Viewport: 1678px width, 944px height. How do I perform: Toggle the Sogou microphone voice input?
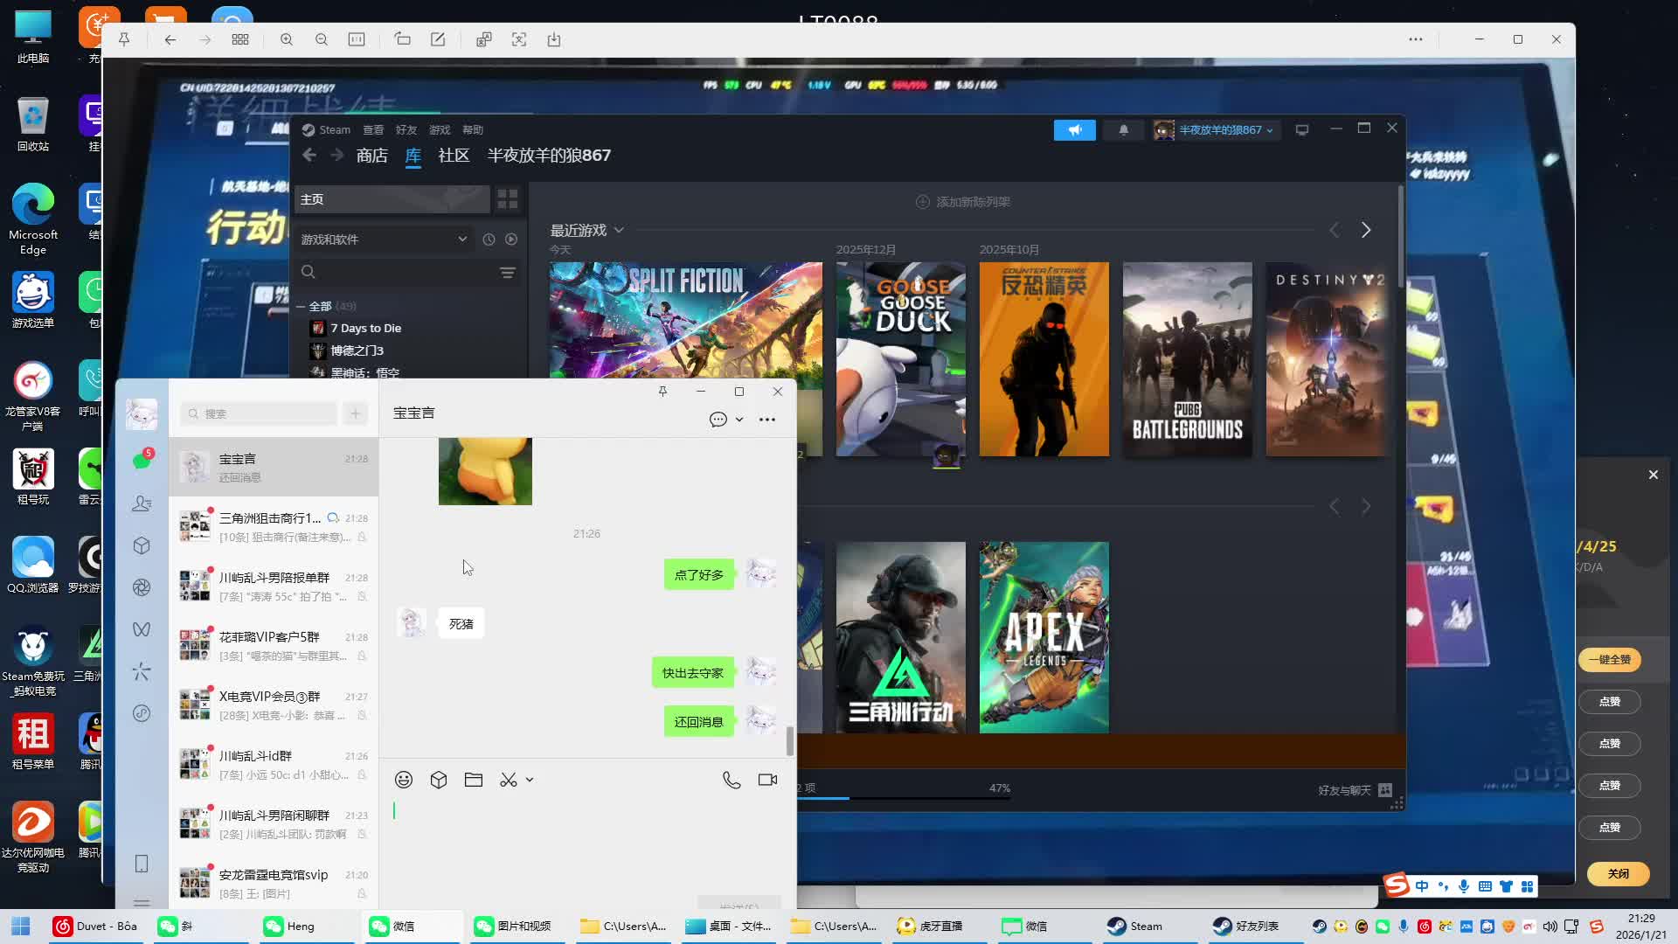(1463, 886)
